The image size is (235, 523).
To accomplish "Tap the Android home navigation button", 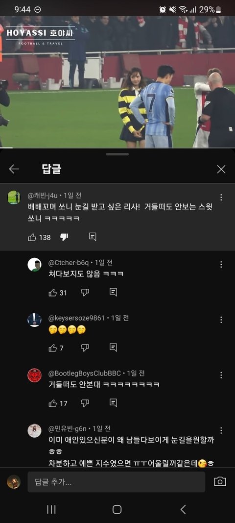I will click(117, 509).
